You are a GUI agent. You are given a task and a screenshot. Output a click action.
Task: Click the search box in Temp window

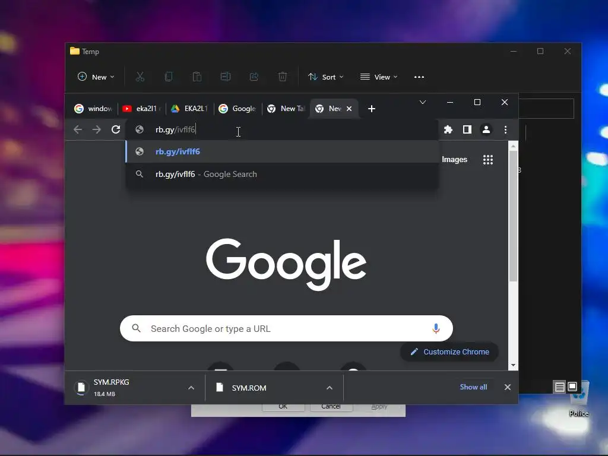546,109
